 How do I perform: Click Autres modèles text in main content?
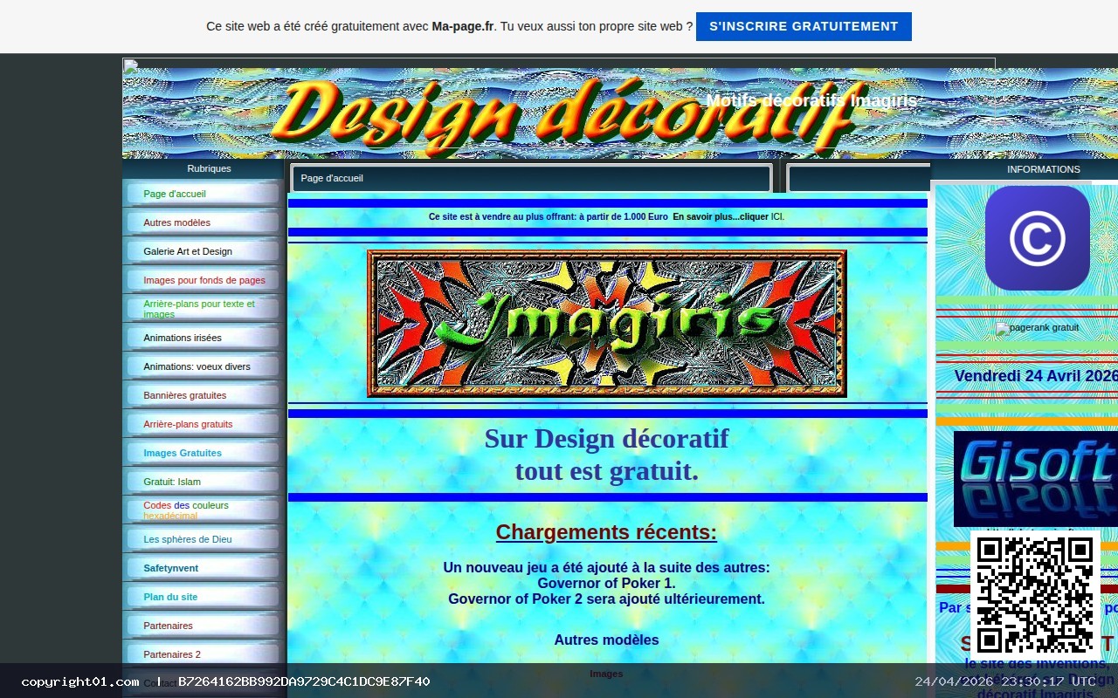coord(606,640)
